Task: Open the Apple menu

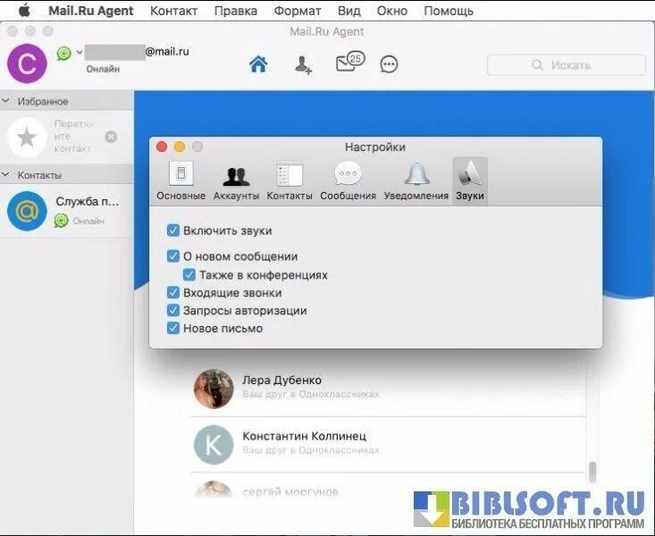Action: tap(25, 11)
